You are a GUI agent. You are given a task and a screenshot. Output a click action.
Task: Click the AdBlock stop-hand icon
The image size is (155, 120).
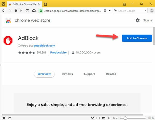tap(8, 41)
